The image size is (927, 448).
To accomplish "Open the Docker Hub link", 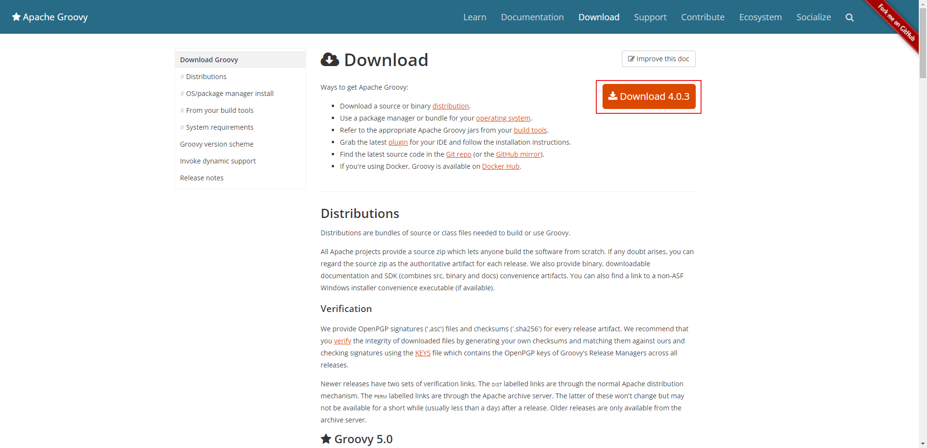I will tap(501, 166).
